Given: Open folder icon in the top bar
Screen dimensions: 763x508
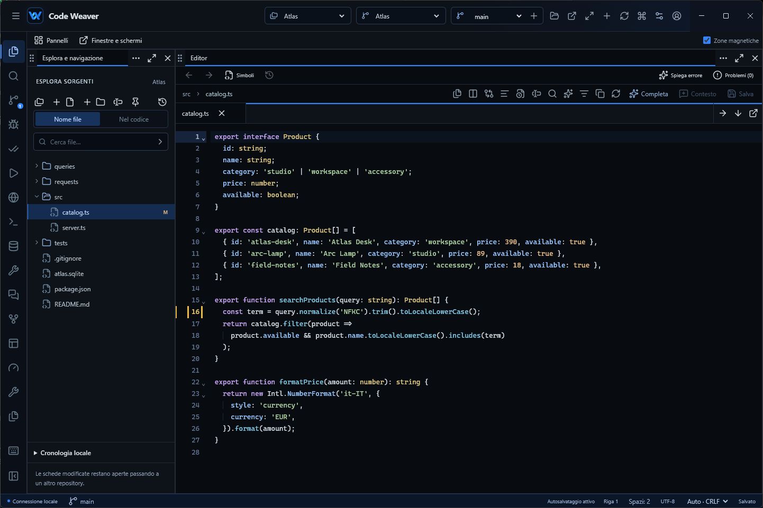Looking at the screenshot, I should pos(555,16).
